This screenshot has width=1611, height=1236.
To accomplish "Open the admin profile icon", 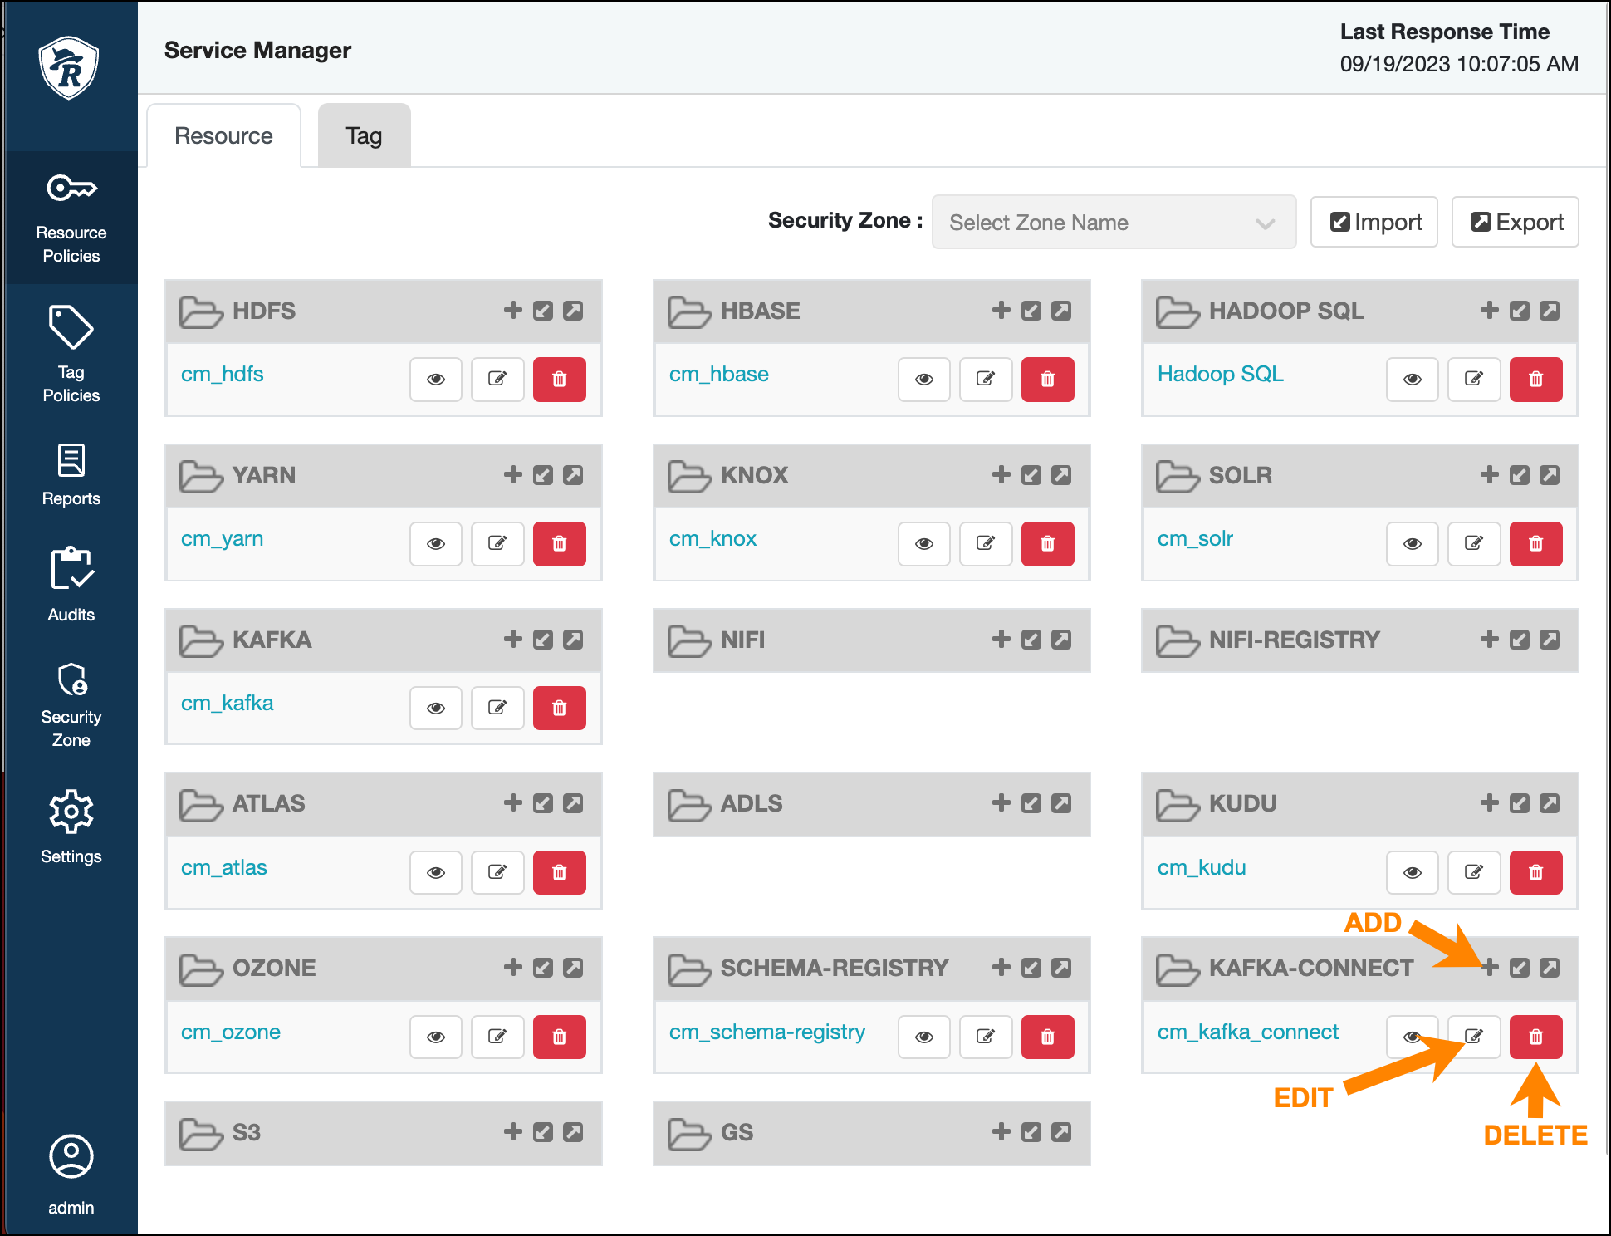I will 71,1155.
